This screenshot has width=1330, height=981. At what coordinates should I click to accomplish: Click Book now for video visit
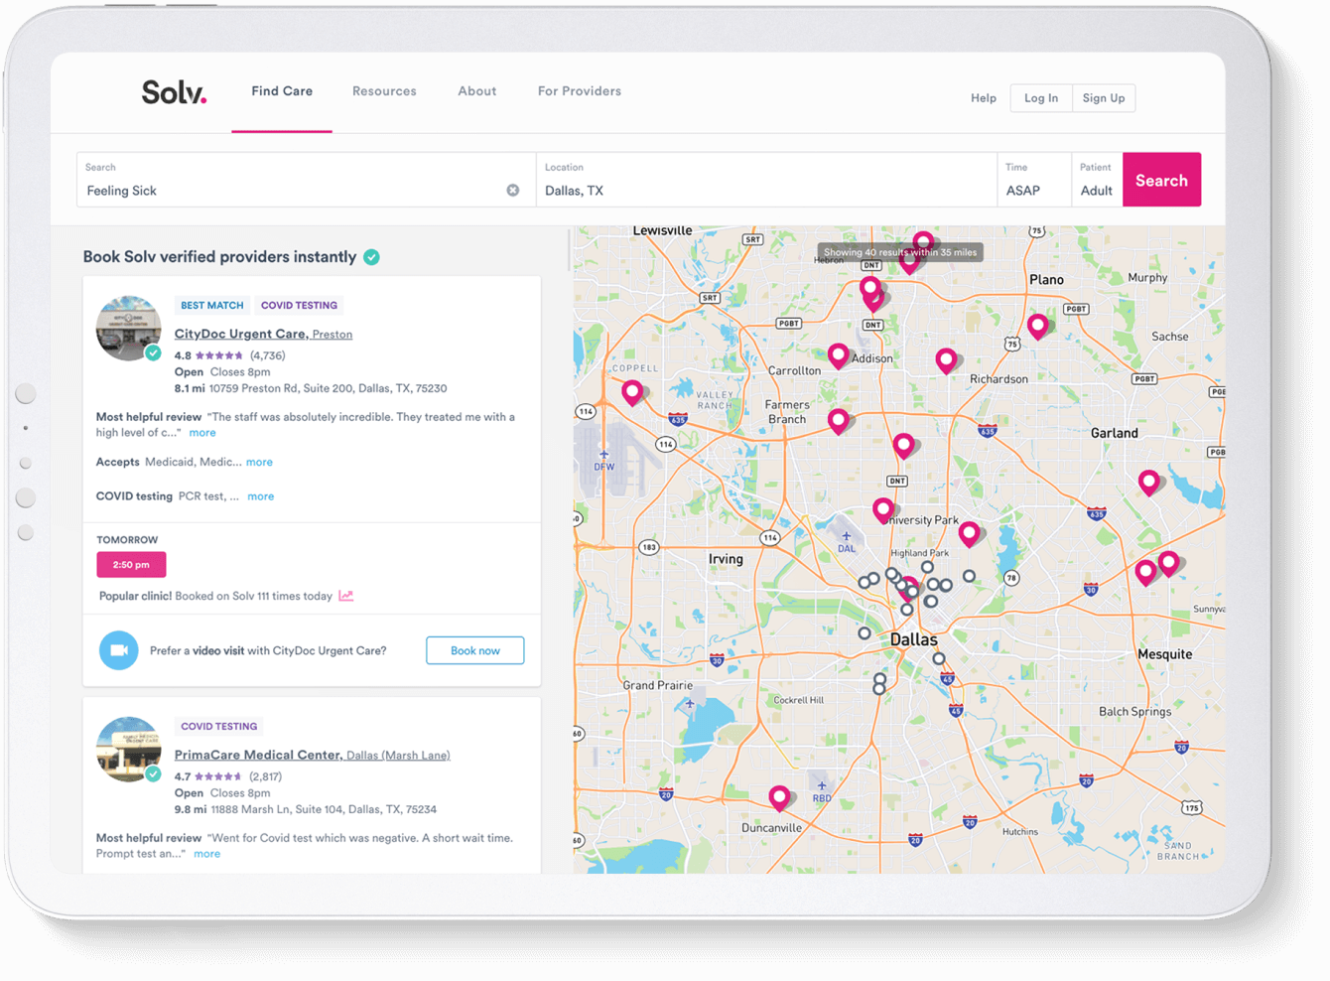point(474,650)
